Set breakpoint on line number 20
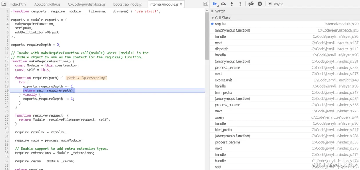This screenshot has width=360, height=170. (7, 90)
